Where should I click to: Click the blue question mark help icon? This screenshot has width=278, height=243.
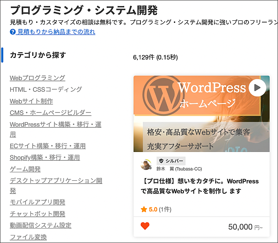coord(13,32)
